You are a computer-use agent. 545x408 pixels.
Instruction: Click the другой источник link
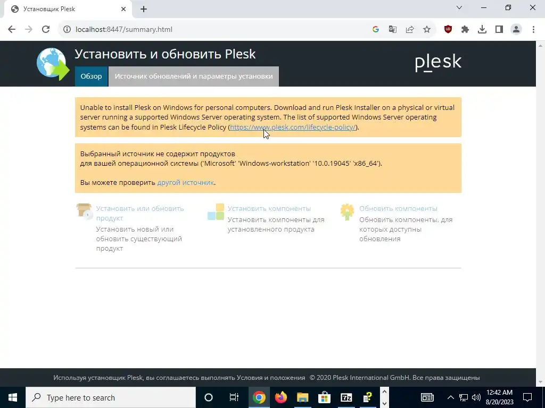186,183
